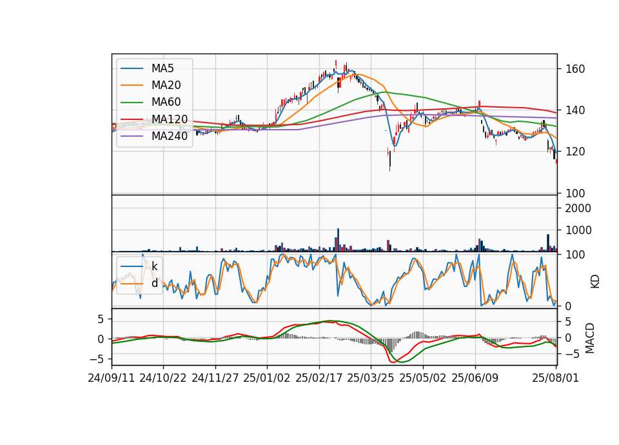The image size is (619, 445).
Task: Click the MA60 legend label
Action: pos(166,103)
